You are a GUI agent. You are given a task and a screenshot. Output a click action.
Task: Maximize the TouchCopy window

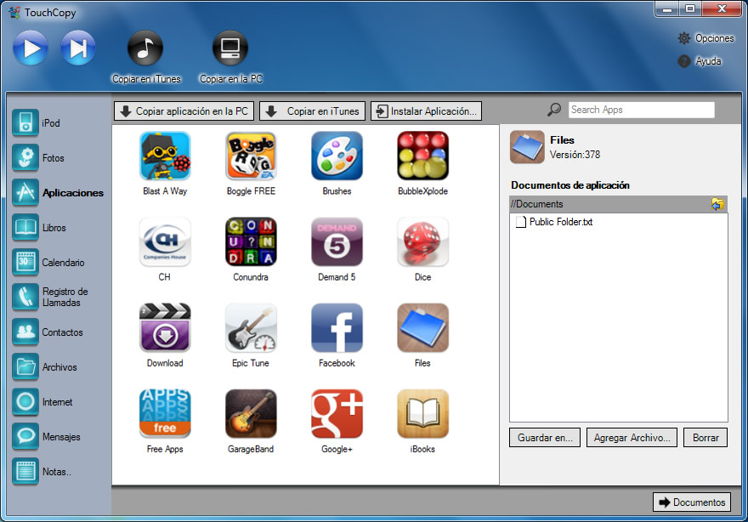point(690,9)
